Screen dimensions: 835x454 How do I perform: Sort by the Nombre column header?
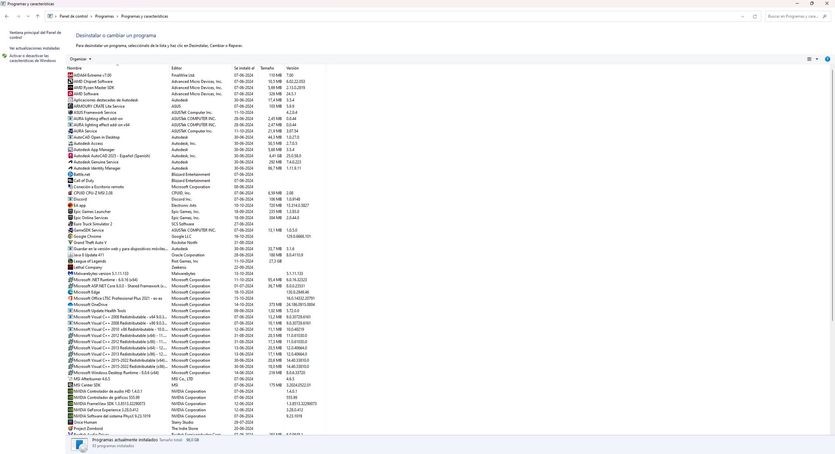[x=117, y=68]
